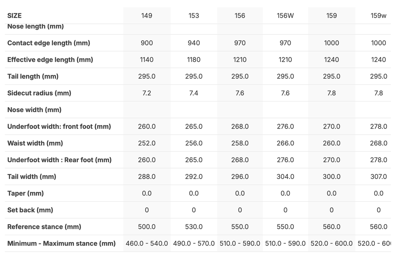Click the SIZE header label

(15, 15)
